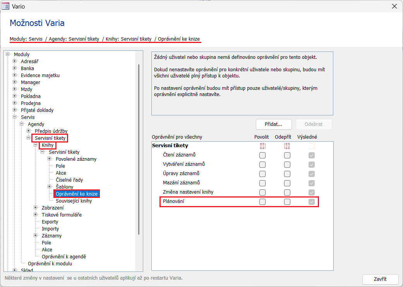Viewport: 403px width, 287px height.
Task: Click the Odepřít-all icon in Servisní tikety header row
Action: 287,146
